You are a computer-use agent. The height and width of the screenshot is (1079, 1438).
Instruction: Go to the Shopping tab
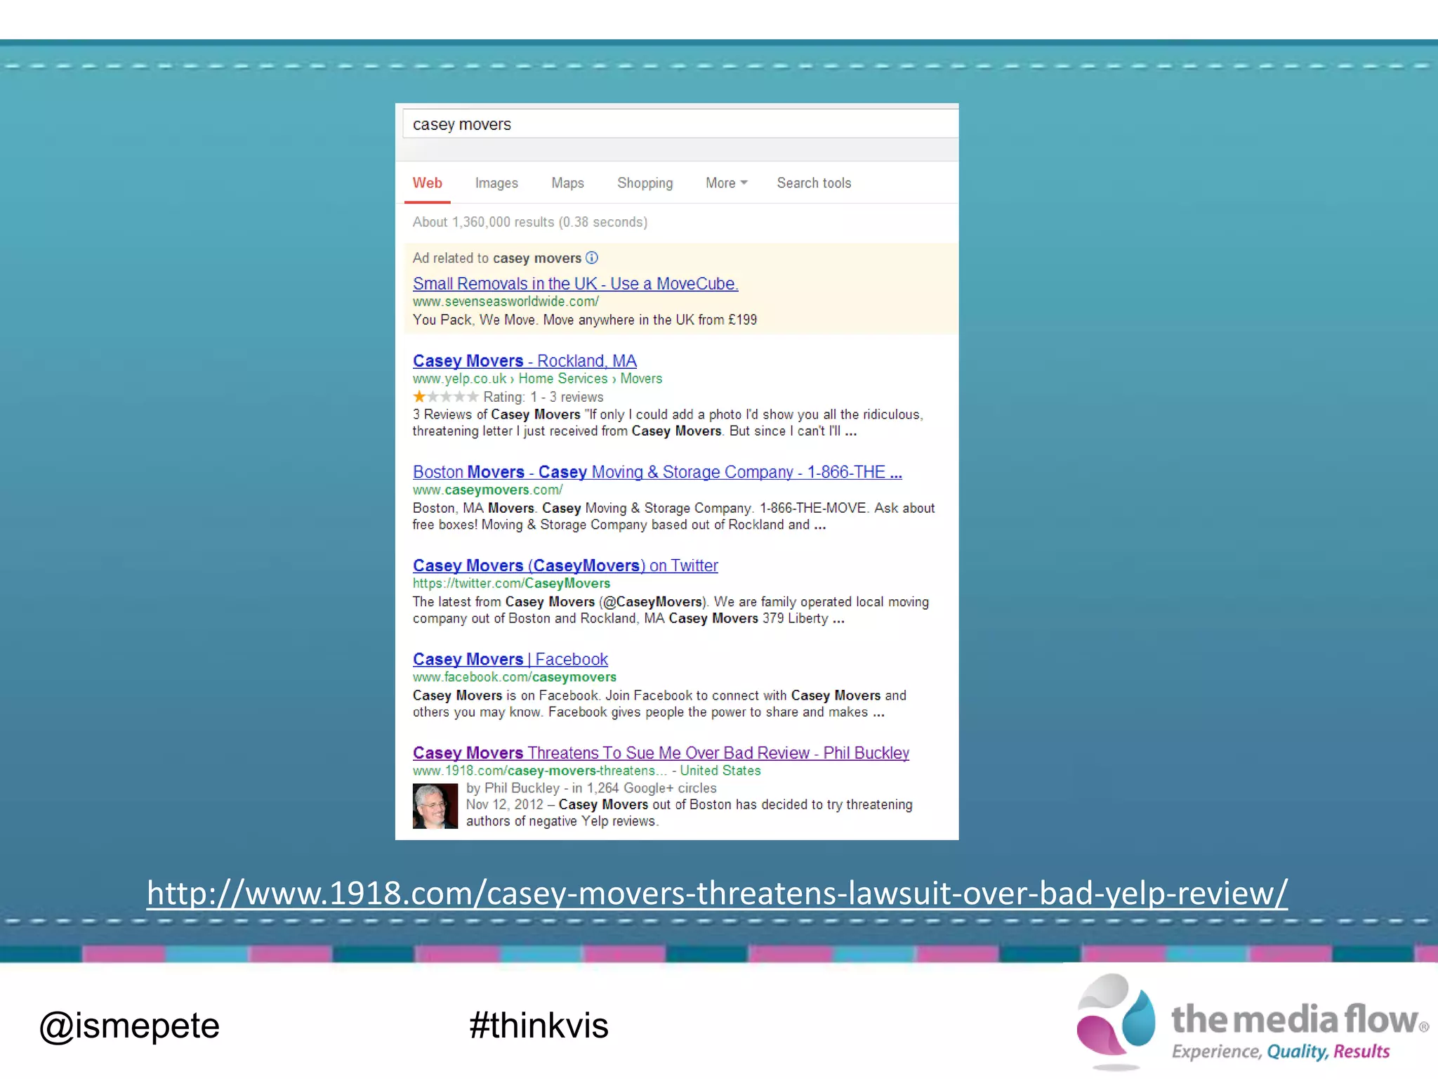645,183
